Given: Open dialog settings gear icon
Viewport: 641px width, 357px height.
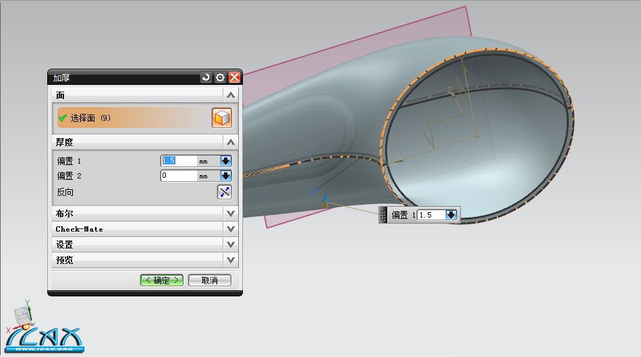Looking at the screenshot, I should 220,77.
